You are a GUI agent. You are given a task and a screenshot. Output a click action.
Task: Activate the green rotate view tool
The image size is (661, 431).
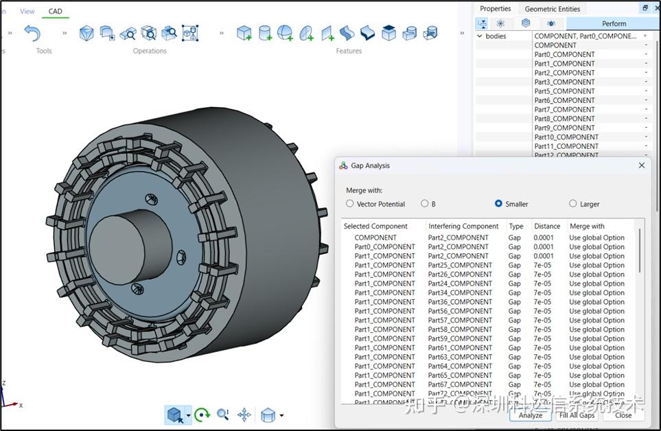[202, 415]
